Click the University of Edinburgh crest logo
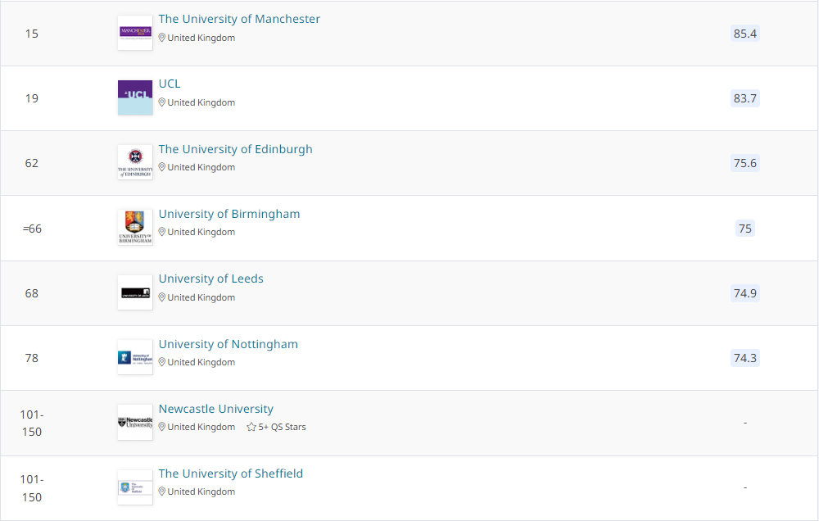The image size is (819, 521). 135,162
